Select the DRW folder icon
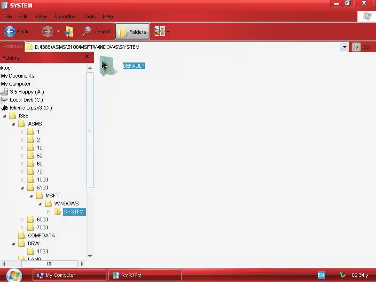 click(22, 243)
